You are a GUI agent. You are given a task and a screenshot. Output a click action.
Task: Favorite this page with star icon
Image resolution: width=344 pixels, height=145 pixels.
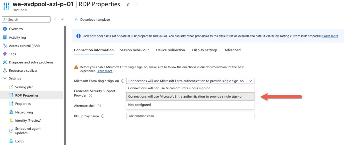point(128,4)
